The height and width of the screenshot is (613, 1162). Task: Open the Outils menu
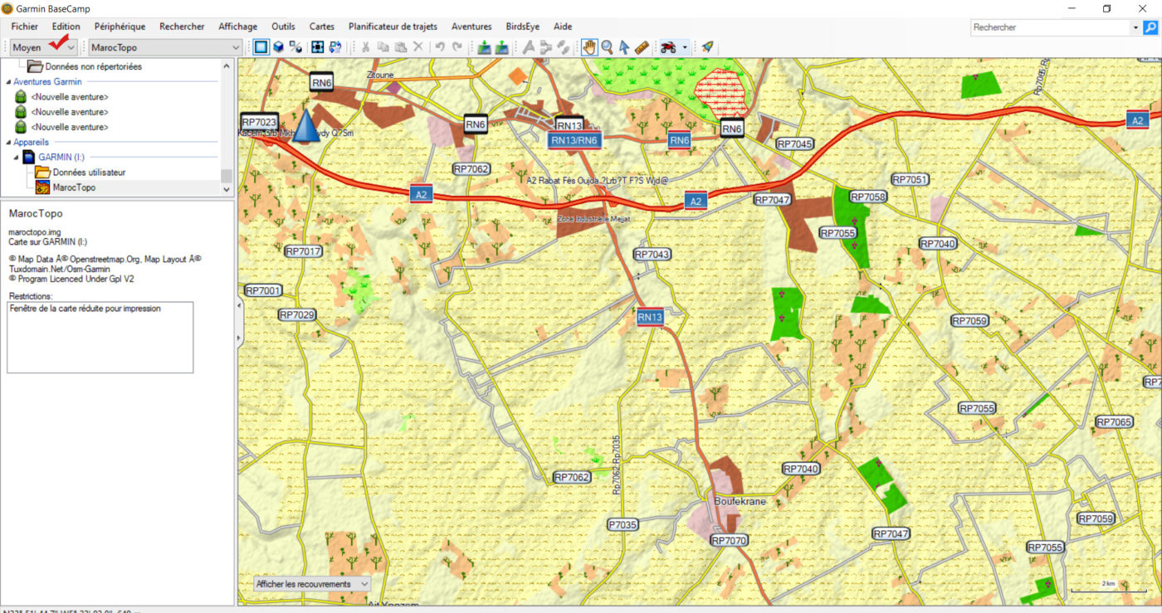[x=283, y=27]
